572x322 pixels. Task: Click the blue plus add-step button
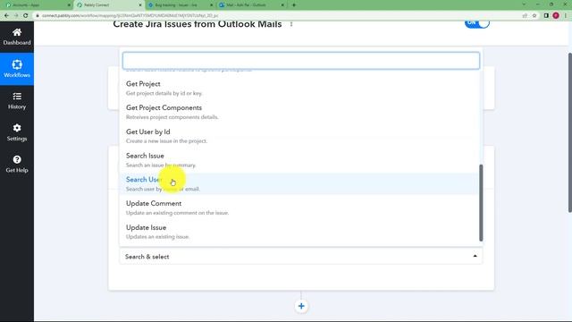[x=301, y=306]
